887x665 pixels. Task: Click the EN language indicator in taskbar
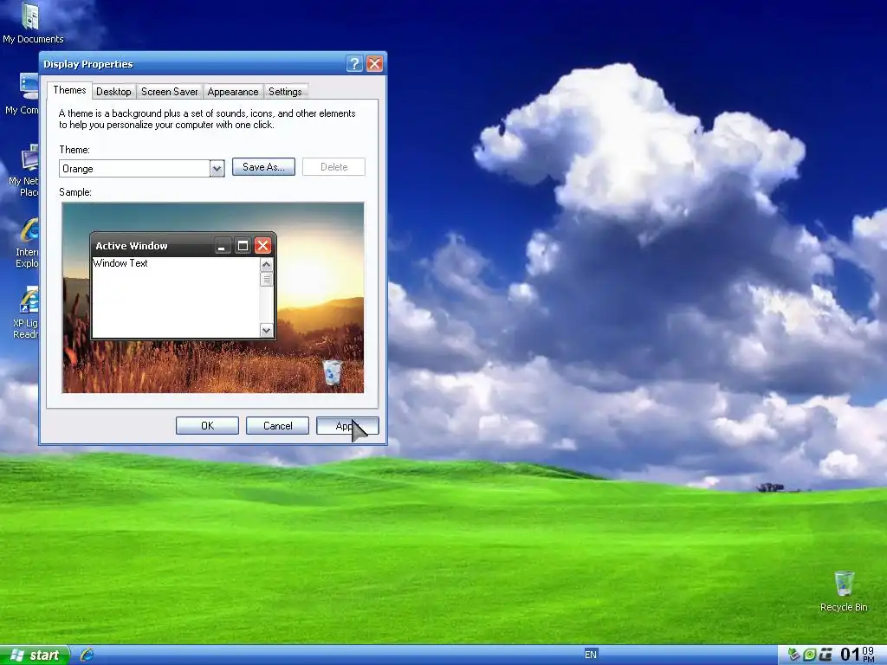point(591,655)
